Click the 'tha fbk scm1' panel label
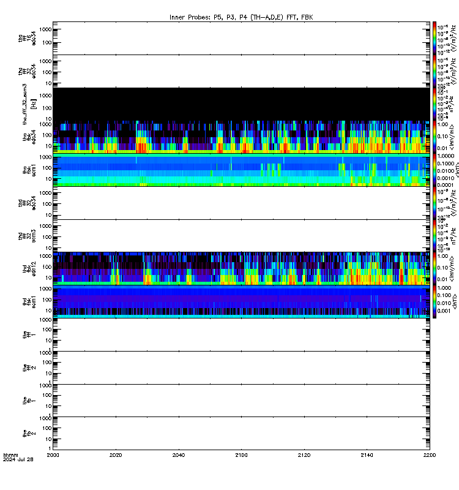Screen dimensions: 459x490 click(x=29, y=170)
